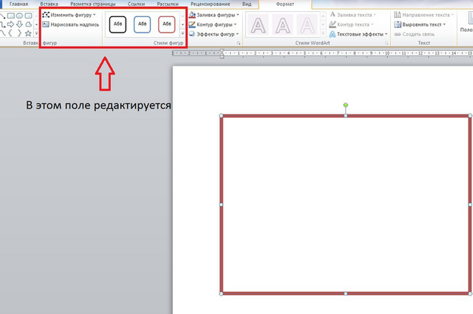The height and width of the screenshot is (314, 473).
Task: Click the Изменить фигуру edit points icon
Action: [x=46, y=15]
